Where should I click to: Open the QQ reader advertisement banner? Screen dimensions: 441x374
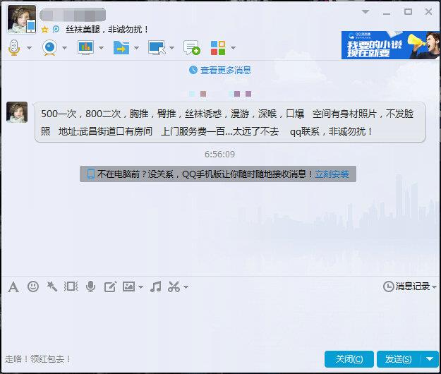(x=390, y=45)
